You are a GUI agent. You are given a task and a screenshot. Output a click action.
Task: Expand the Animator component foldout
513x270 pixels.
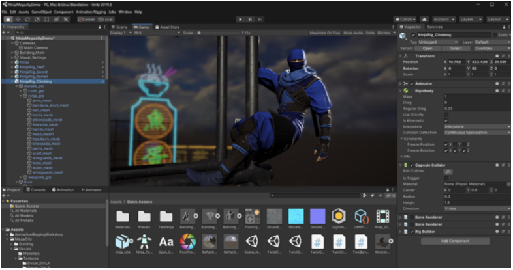401,83
